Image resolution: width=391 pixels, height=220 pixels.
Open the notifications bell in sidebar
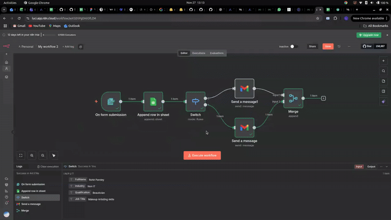click(x=6, y=203)
